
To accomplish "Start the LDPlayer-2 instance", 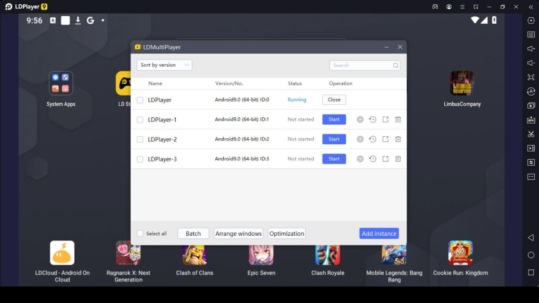I will (334, 139).
